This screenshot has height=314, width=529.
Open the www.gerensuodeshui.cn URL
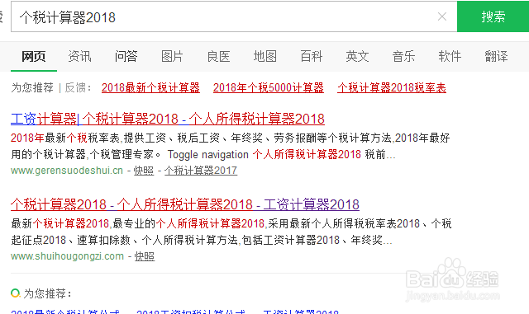coord(67,171)
